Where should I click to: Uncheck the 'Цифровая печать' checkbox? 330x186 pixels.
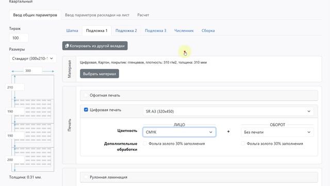click(x=86, y=110)
